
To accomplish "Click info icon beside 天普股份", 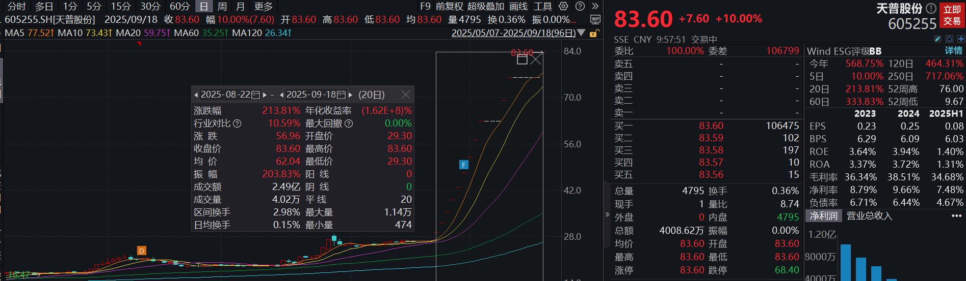I will [931, 8].
